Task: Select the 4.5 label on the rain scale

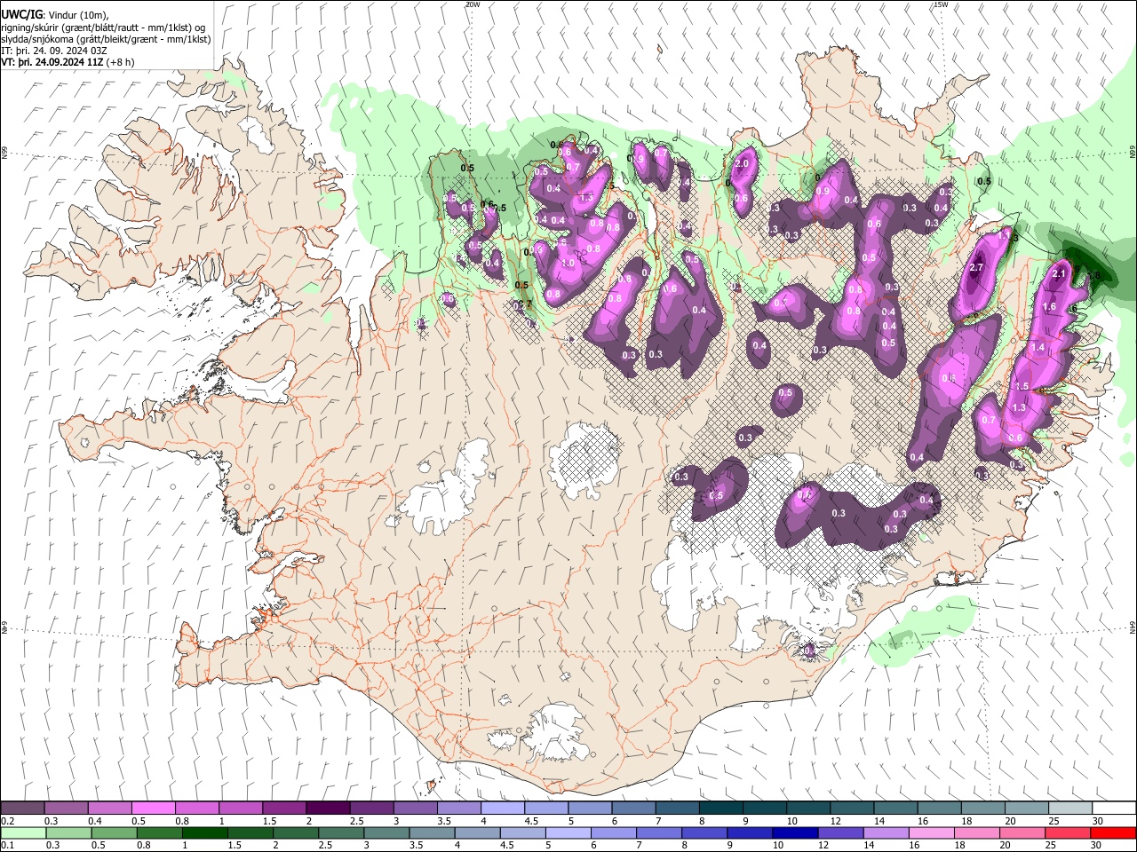Action: pyautogui.click(x=507, y=845)
